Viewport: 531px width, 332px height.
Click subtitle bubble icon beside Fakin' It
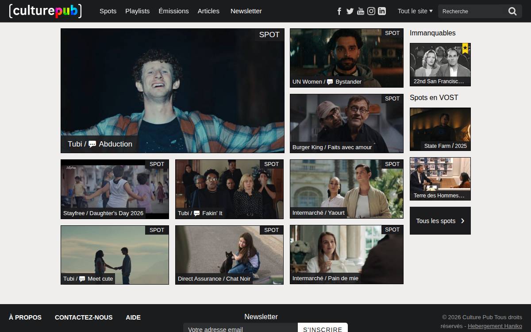197,213
